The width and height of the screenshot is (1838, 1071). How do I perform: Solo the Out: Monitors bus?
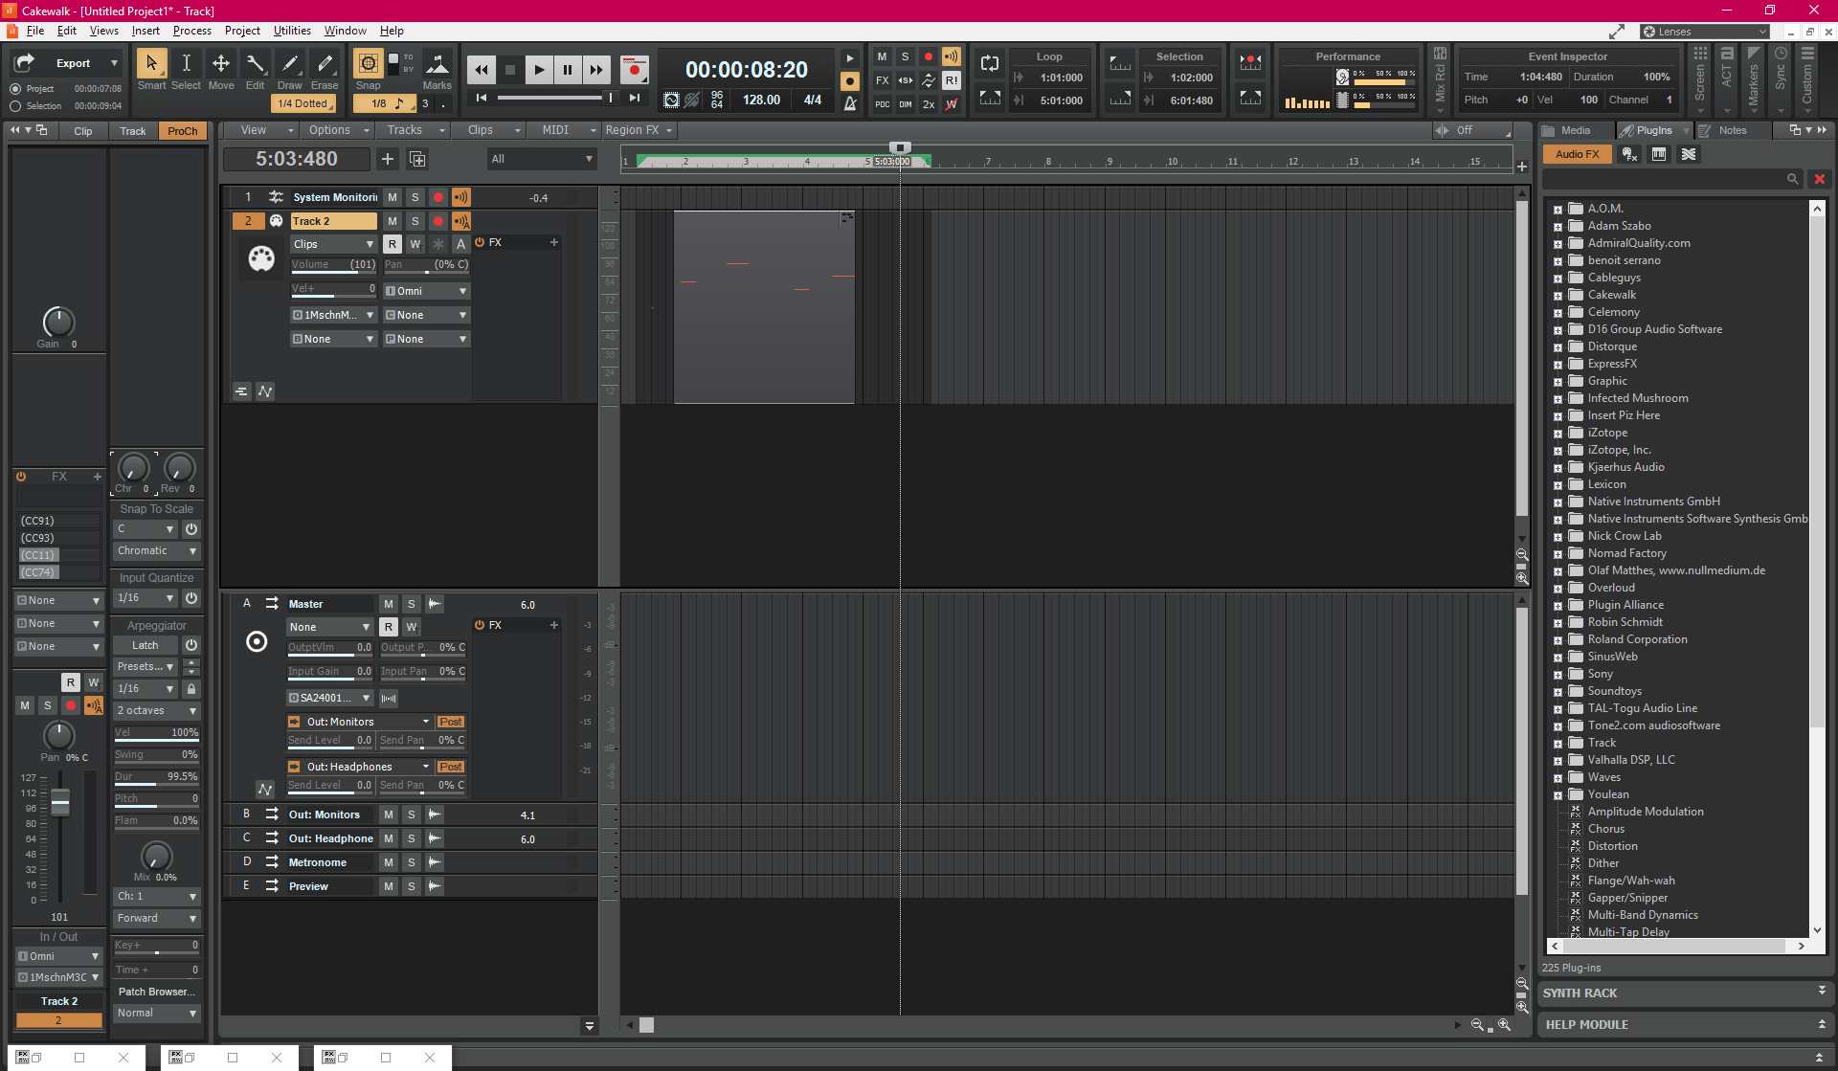tap(412, 814)
